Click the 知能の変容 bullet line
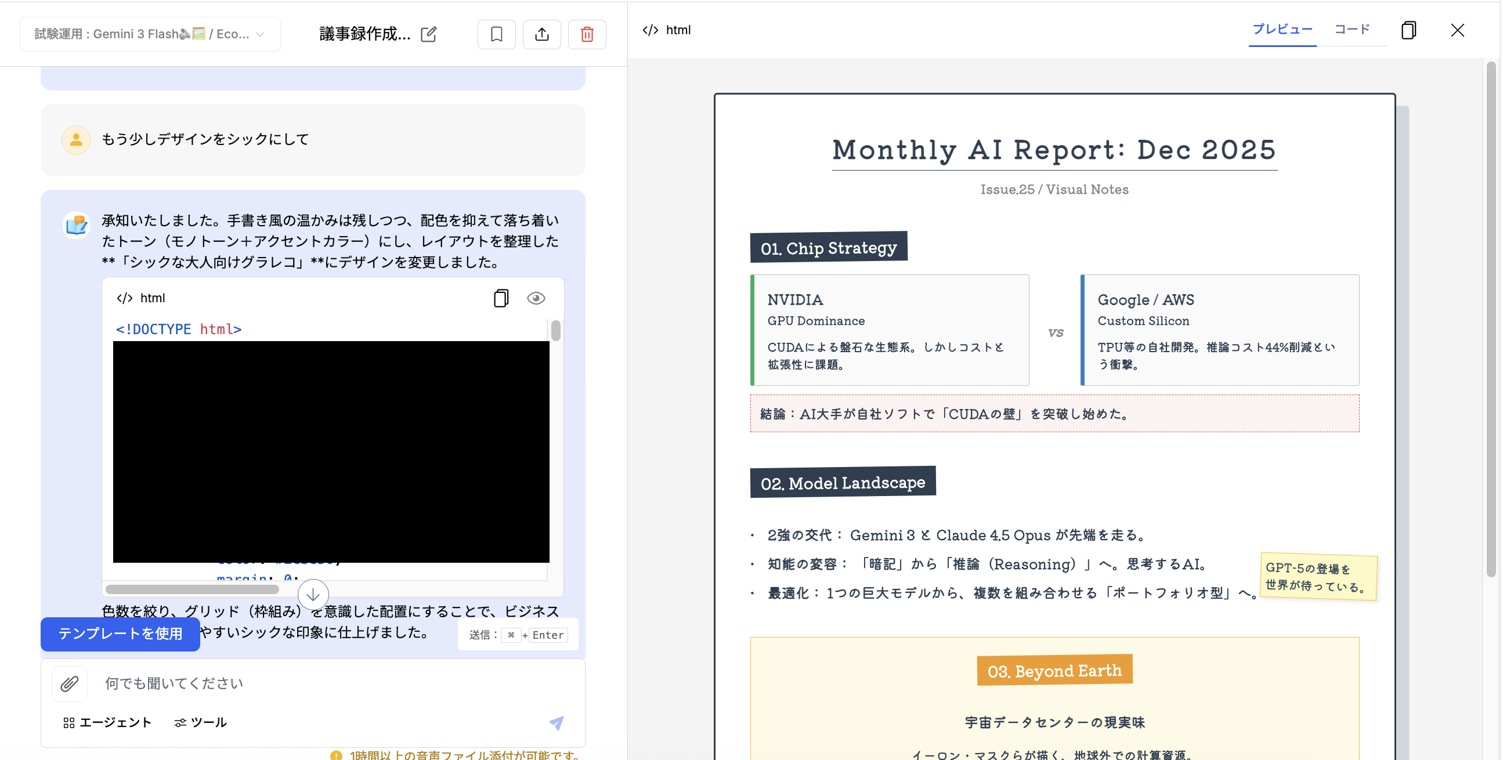 988,564
